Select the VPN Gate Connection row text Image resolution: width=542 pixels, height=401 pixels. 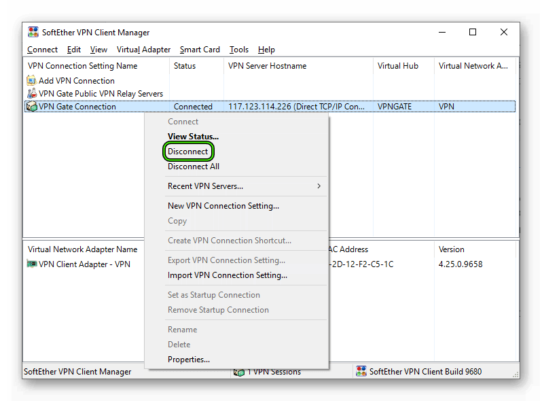tap(77, 107)
